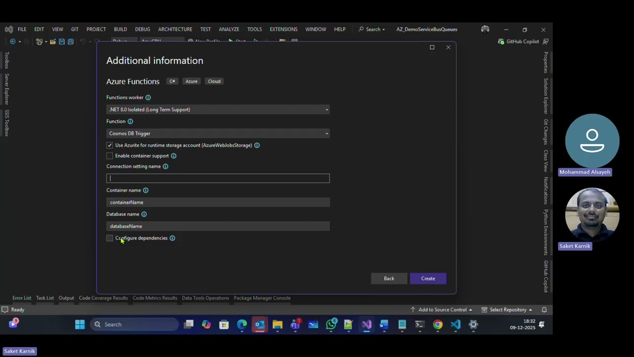Open PROJECT menu
634x357 pixels.
[96, 29]
